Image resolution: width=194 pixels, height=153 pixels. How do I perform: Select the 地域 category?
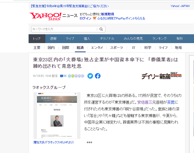[x=178, y=48]
